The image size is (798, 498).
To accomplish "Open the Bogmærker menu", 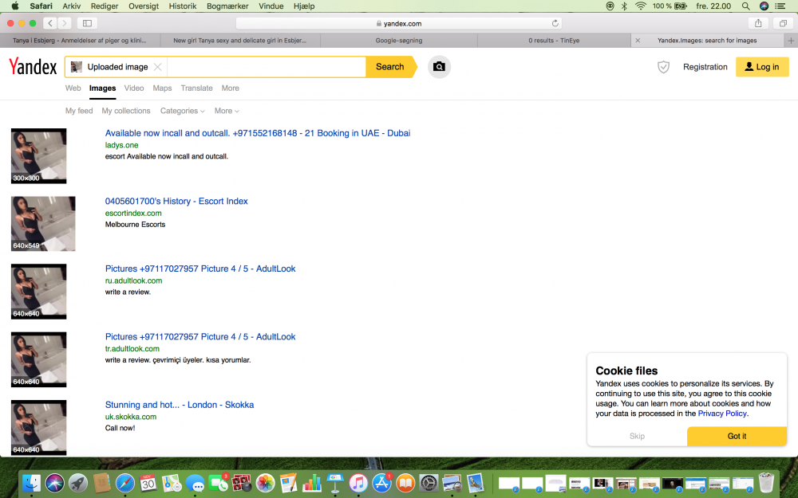I will click(x=227, y=6).
